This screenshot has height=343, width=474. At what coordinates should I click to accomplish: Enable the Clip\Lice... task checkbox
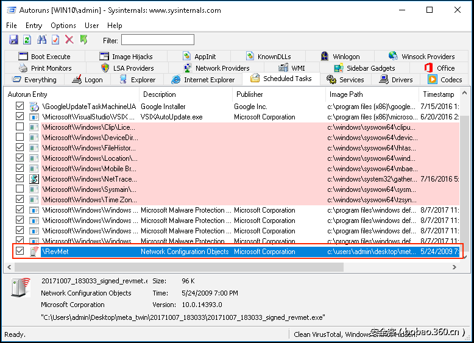point(19,127)
